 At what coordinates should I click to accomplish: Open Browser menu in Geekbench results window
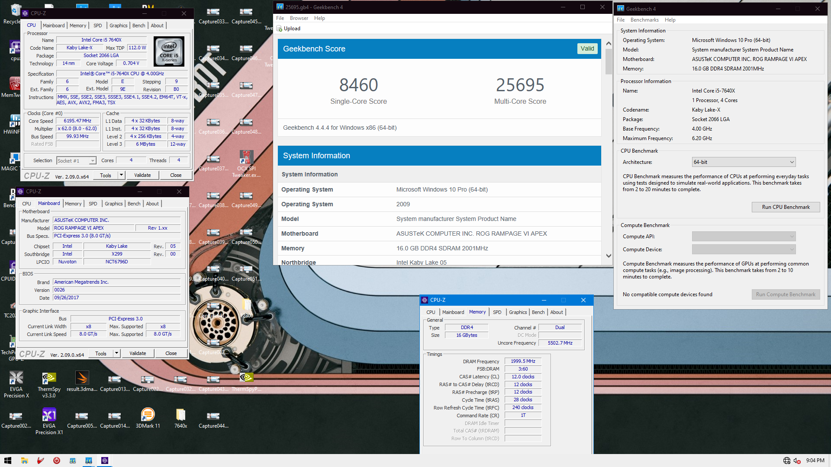click(x=299, y=18)
